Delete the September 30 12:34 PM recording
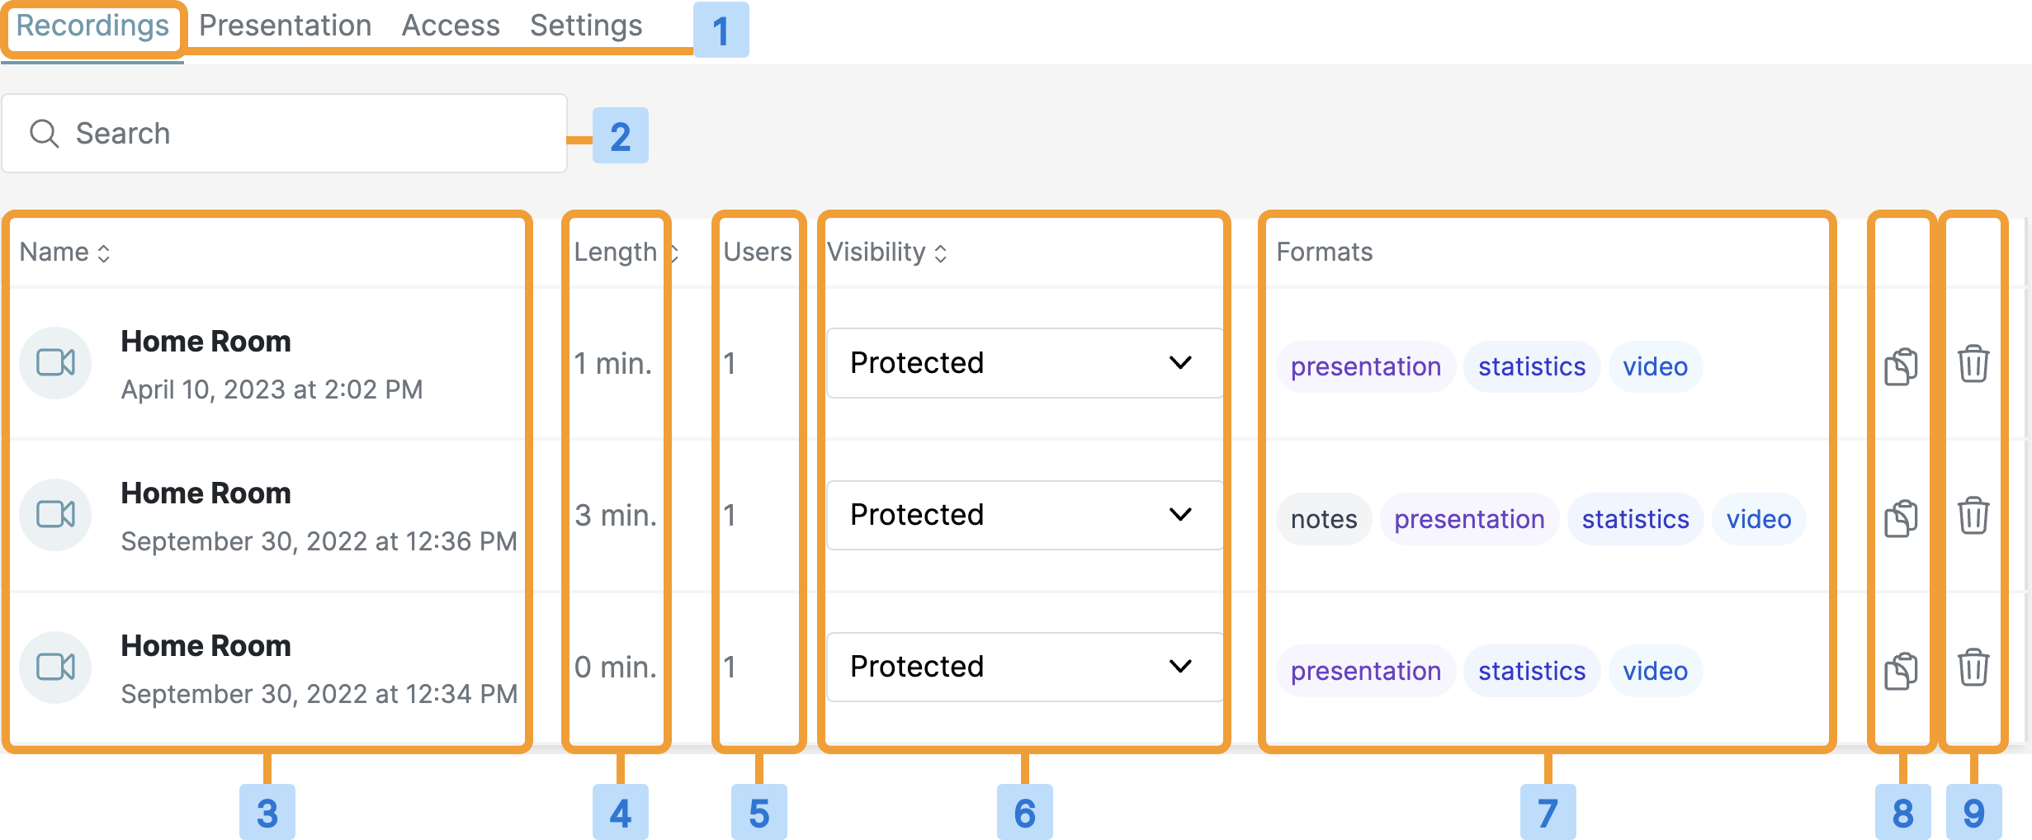The height and width of the screenshot is (840, 2032). [x=1973, y=668]
